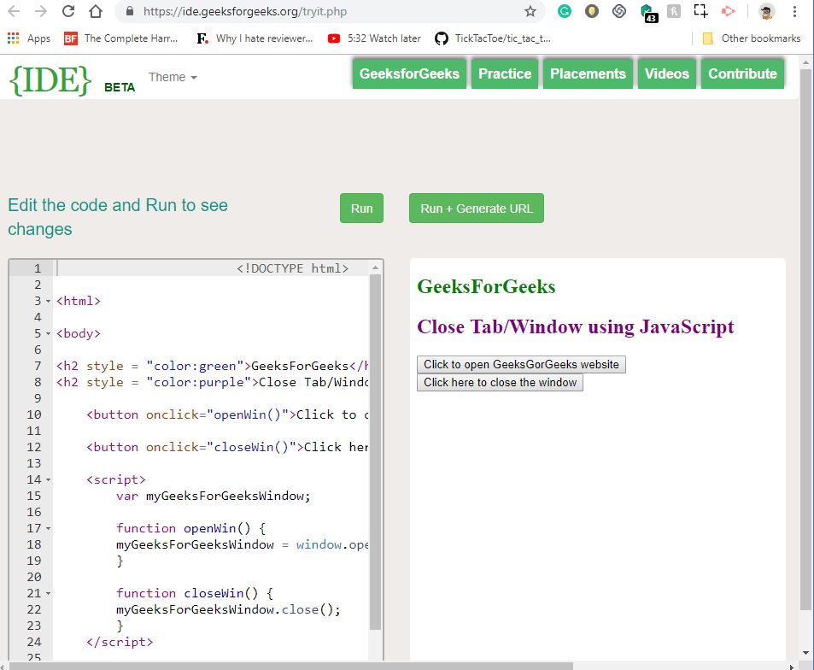The image size is (814, 670).
Task: Open the Grammarly extension icon
Action: (x=565, y=11)
